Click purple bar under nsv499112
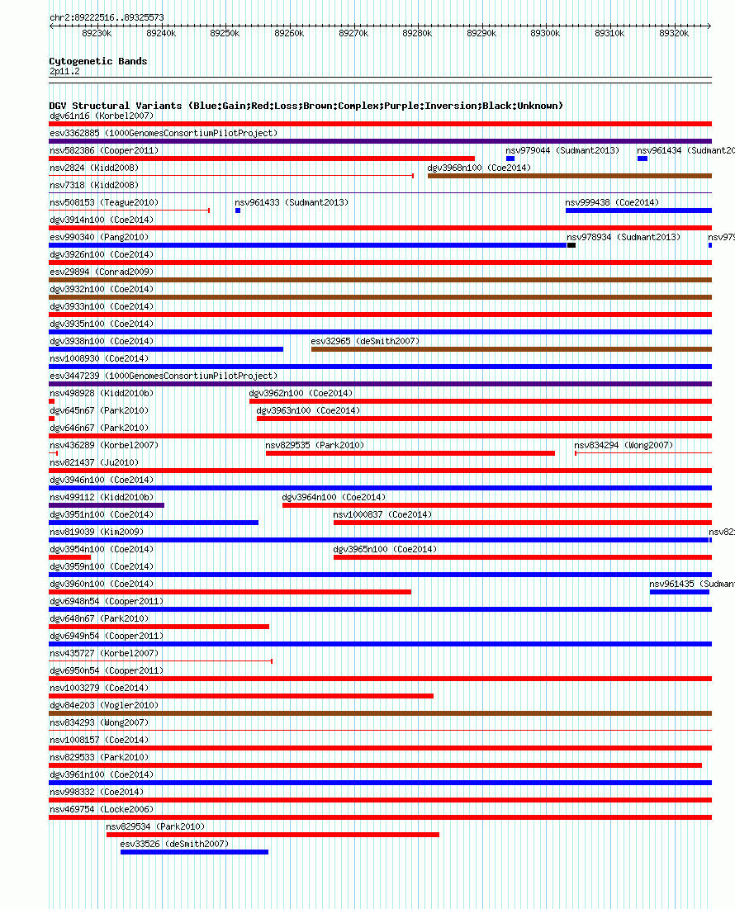This screenshot has width=735, height=909. coord(107,505)
